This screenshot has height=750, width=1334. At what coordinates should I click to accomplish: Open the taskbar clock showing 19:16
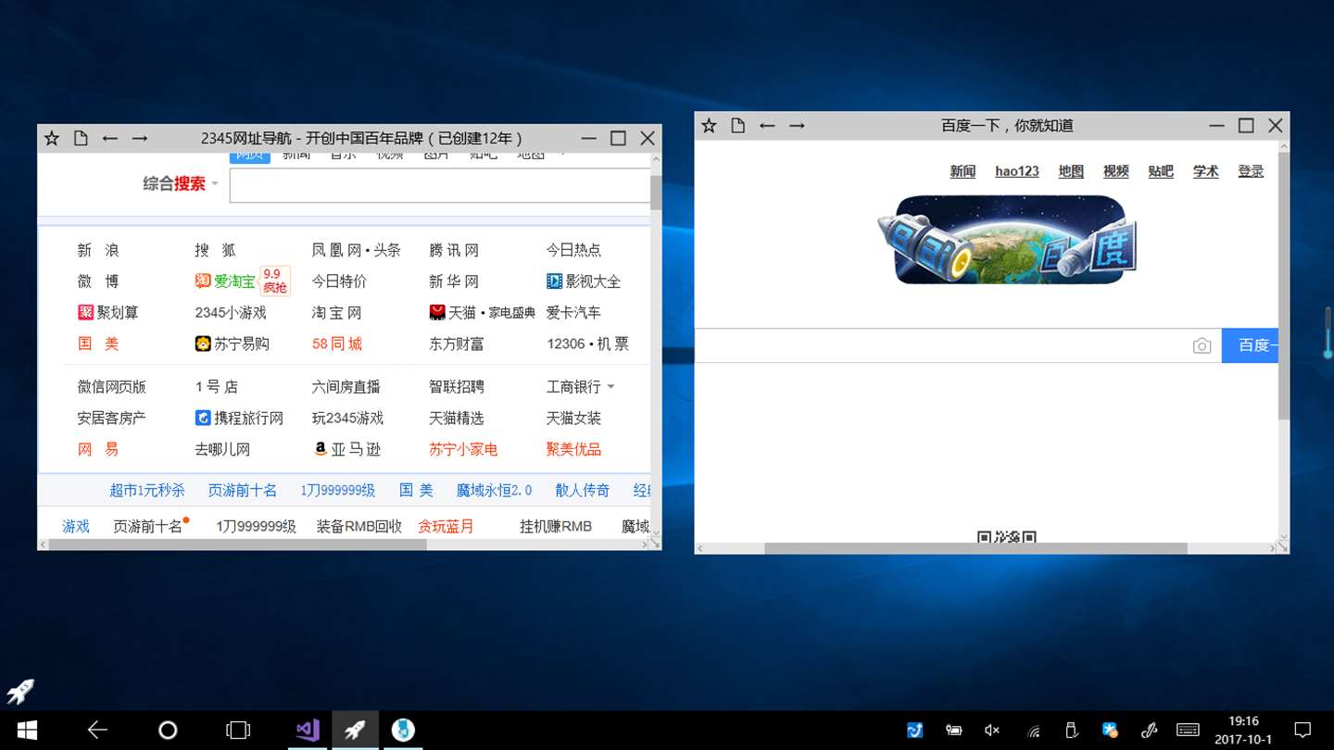click(x=1243, y=731)
